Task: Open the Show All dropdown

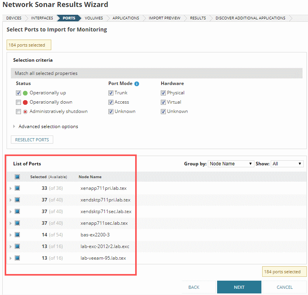Action: tap(287, 164)
